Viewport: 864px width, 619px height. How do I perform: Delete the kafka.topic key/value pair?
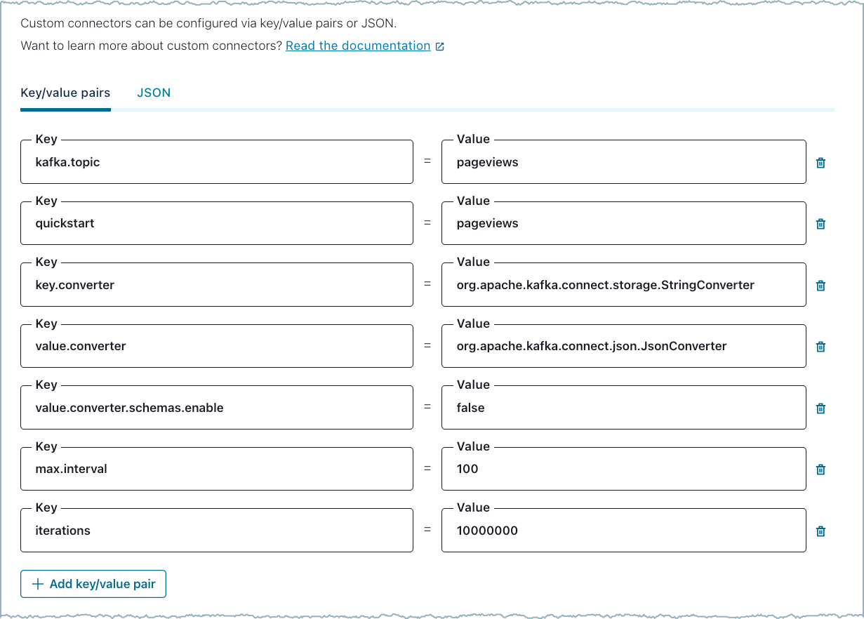[820, 163]
